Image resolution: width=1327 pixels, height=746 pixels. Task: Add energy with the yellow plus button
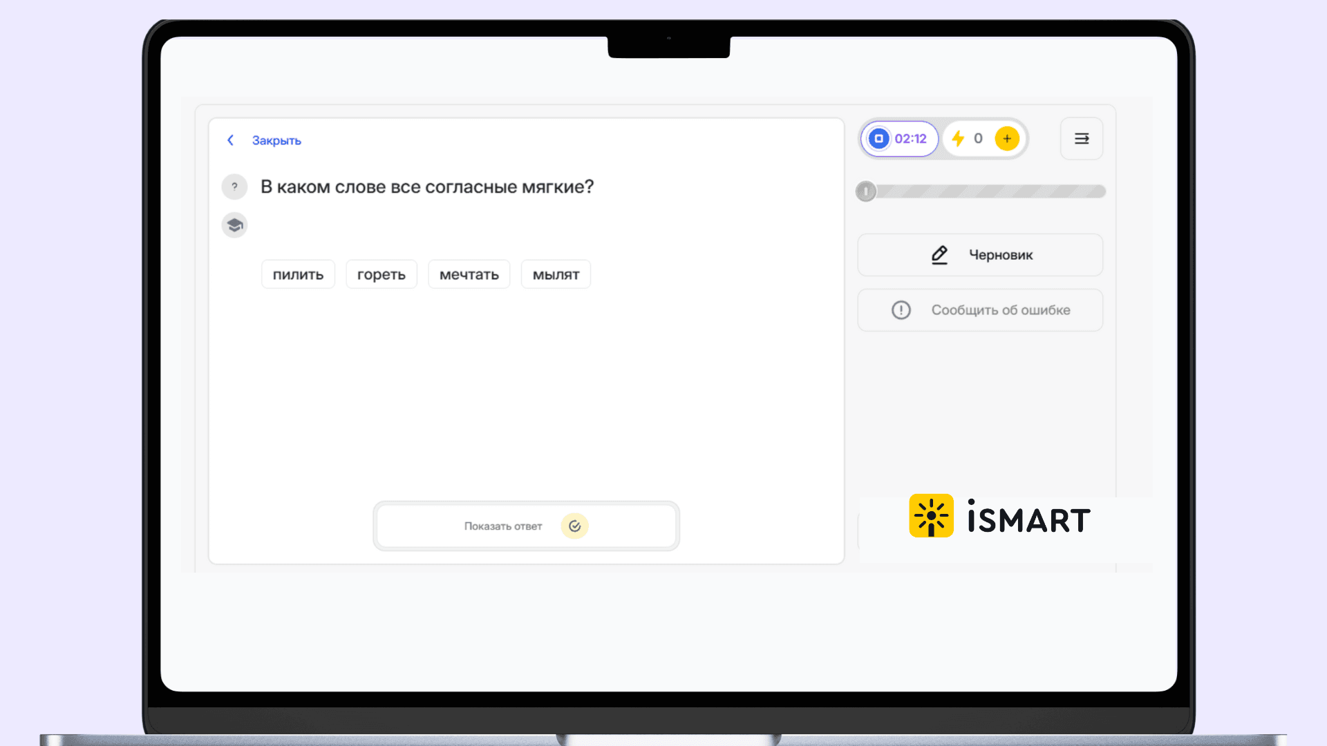pyautogui.click(x=1007, y=139)
